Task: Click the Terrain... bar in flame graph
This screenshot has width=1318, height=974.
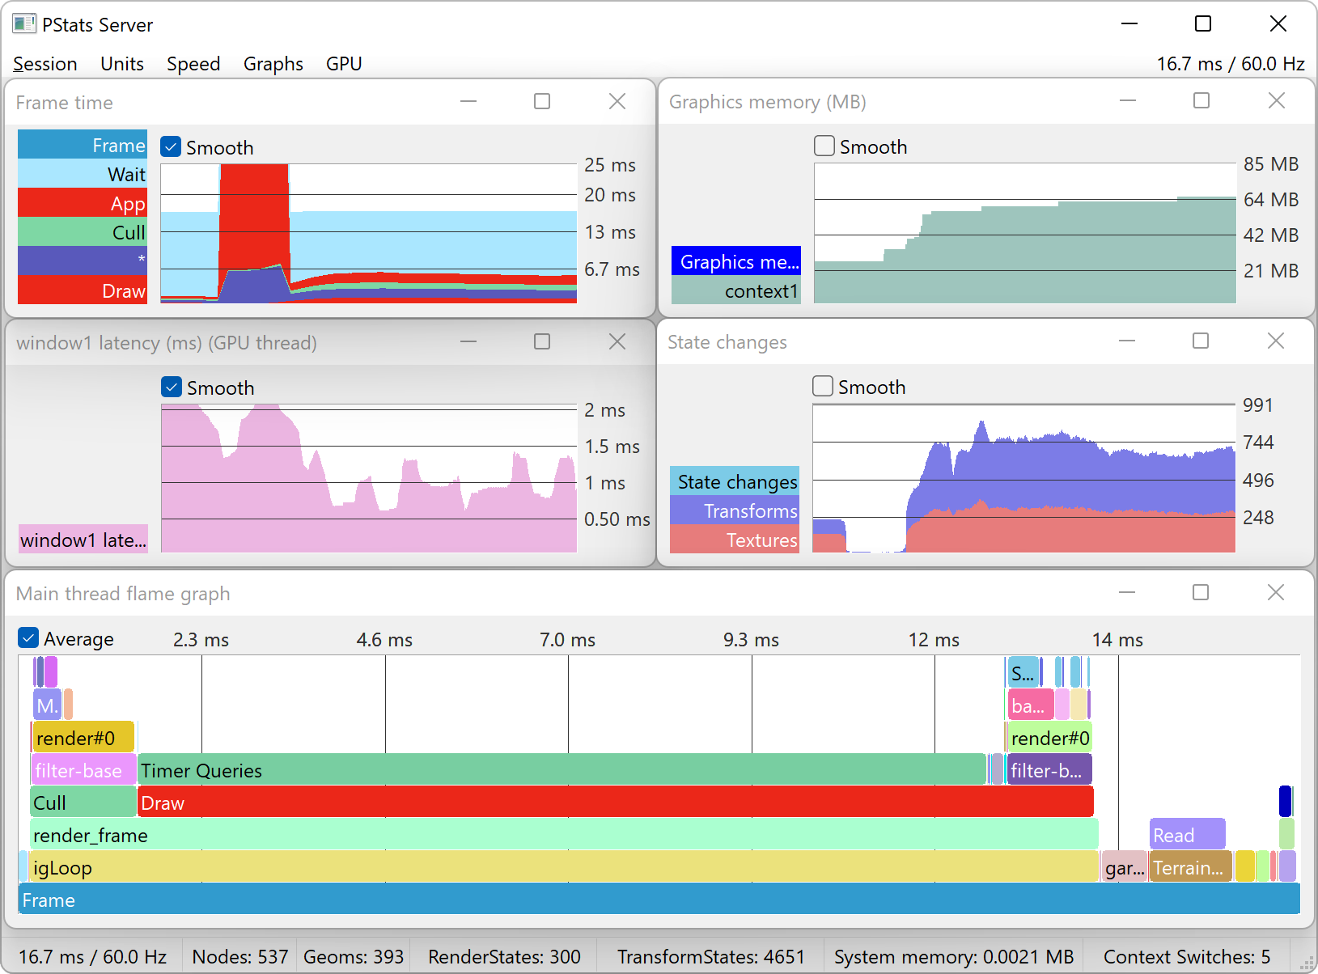Action: coord(1191,866)
